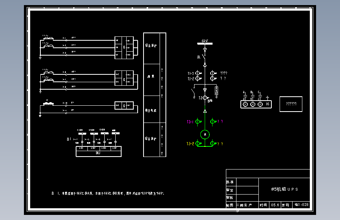340x220 pixels.
Task: Select the bottom note line starting '注 1.'
Action: 108,193
